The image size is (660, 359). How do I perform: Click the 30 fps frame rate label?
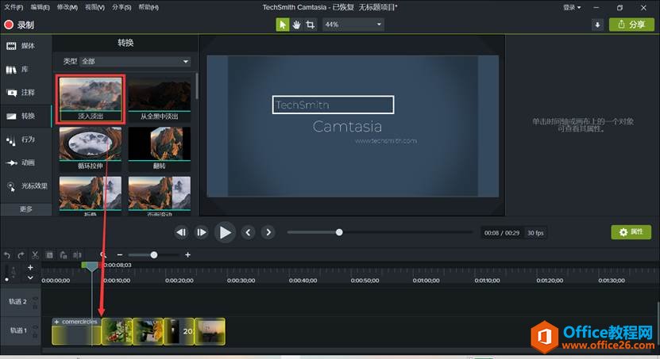click(535, 233)
